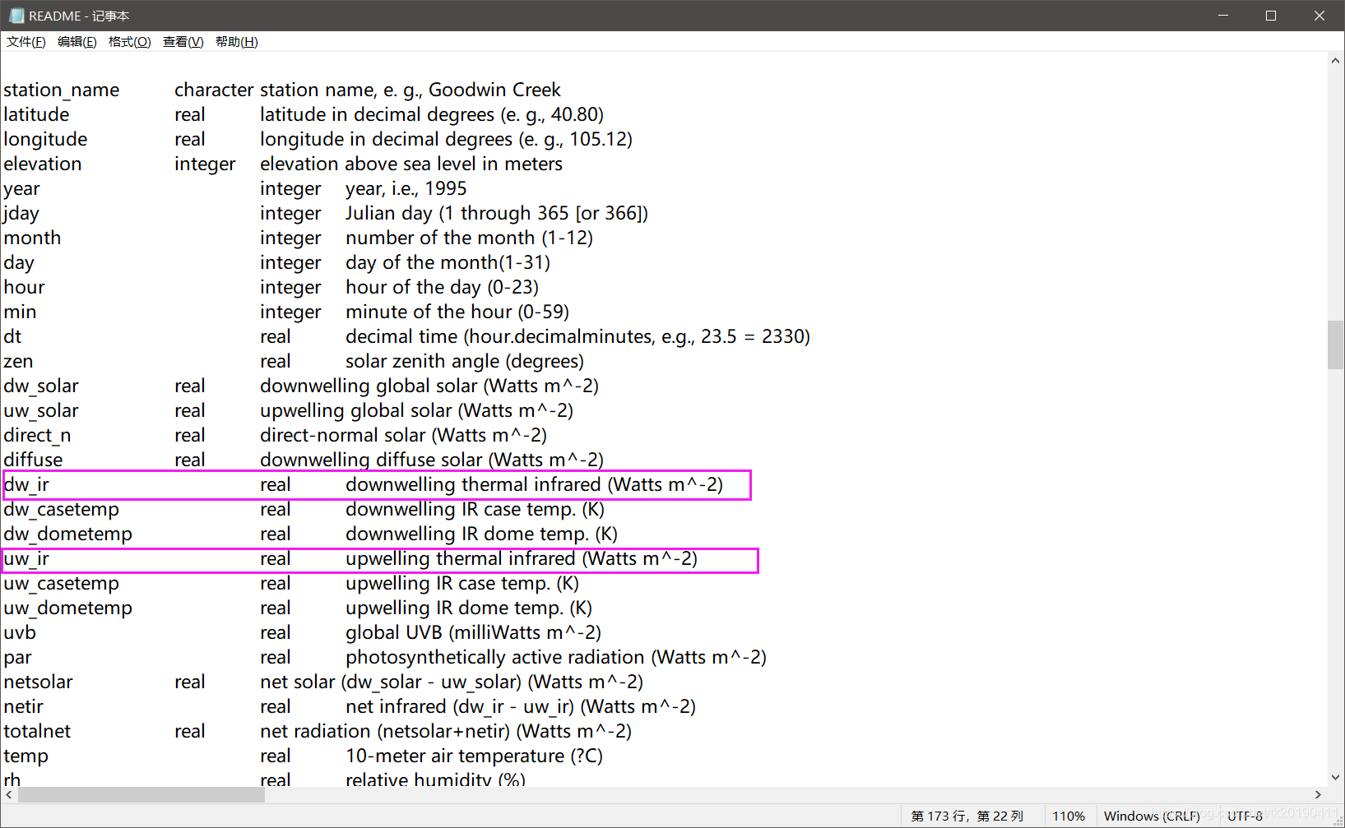Click the text 'dw_casetemp'
The width and height of the screenshot is (1345, 828).
pyautogui.click(x=62, y=510)
